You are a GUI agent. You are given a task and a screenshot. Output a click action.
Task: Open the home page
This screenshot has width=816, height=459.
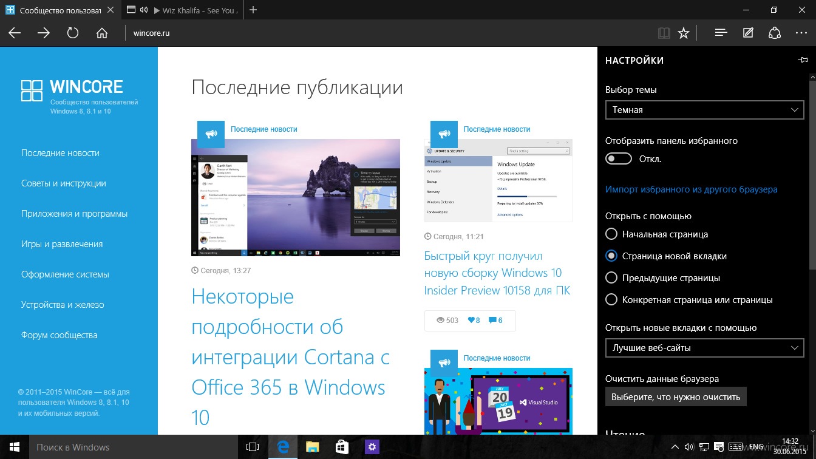(x=102, y=33)
